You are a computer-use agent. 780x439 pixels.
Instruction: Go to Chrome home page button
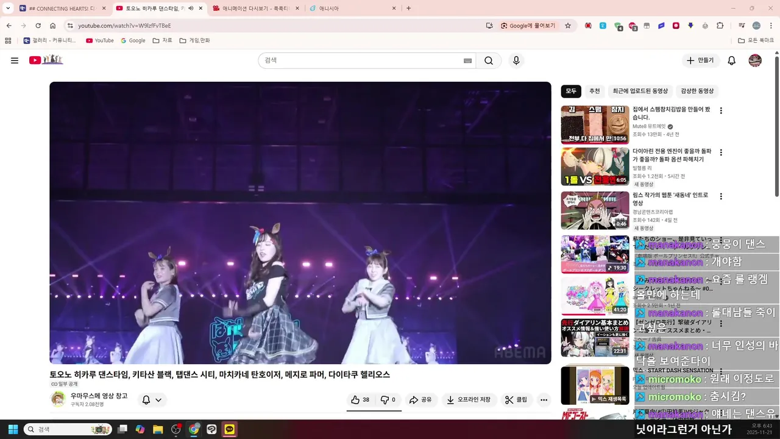pos(53,26)
